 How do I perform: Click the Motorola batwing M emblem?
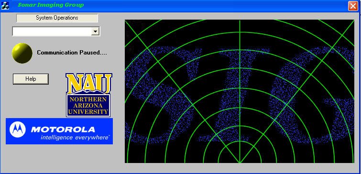18,130
